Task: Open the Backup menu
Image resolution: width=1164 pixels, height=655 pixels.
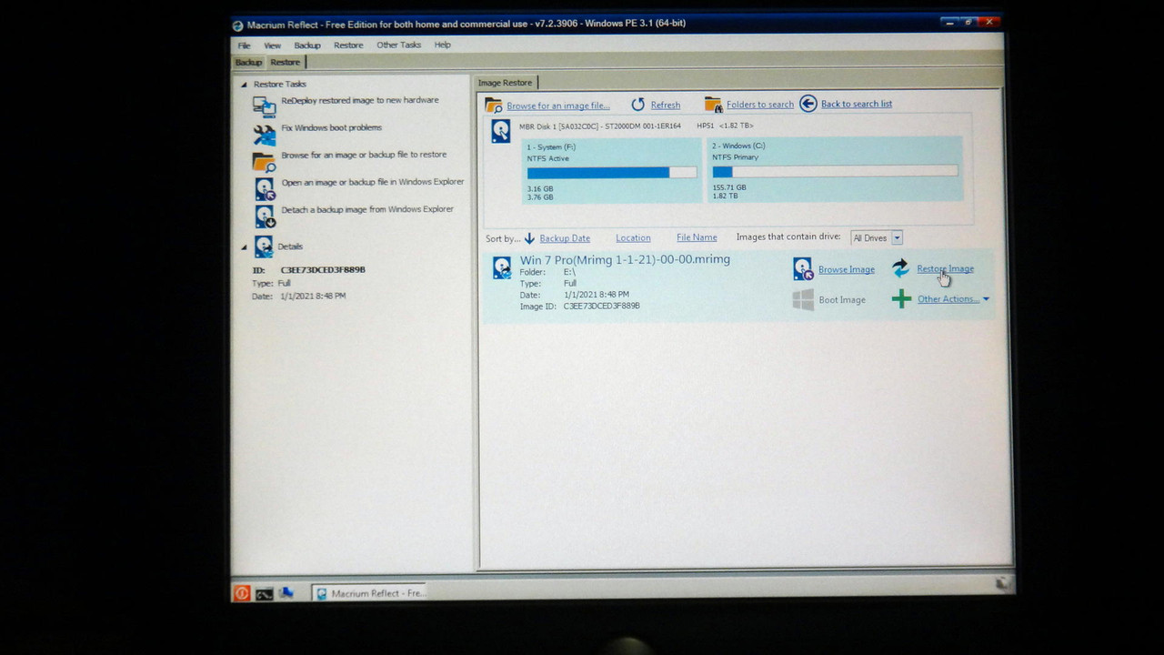Action: click(x=307, y=45)
